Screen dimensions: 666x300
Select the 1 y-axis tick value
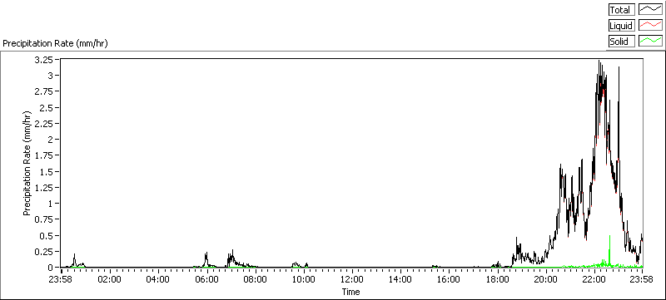pyautogui.click(x=51, y=204)
